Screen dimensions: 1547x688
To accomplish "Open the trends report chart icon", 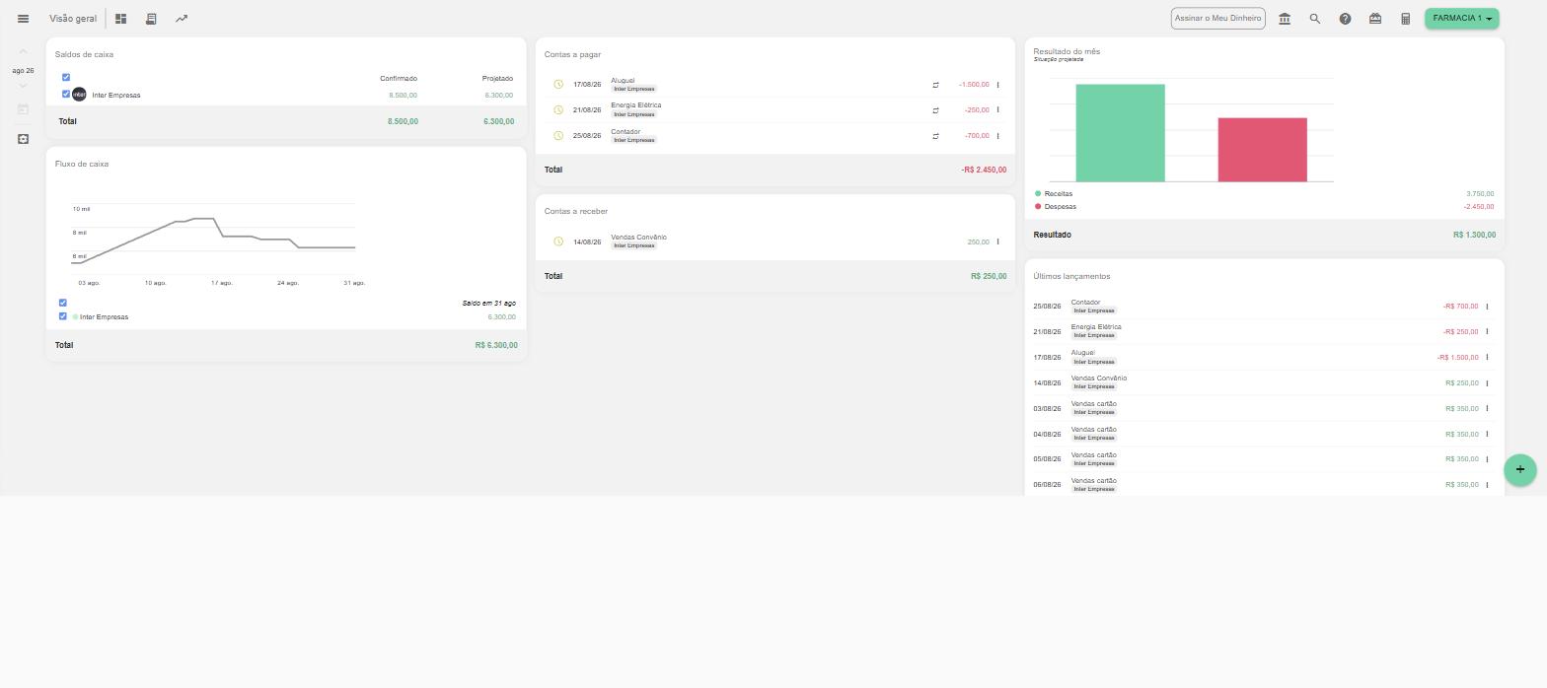I will click(x=182, y=19).
